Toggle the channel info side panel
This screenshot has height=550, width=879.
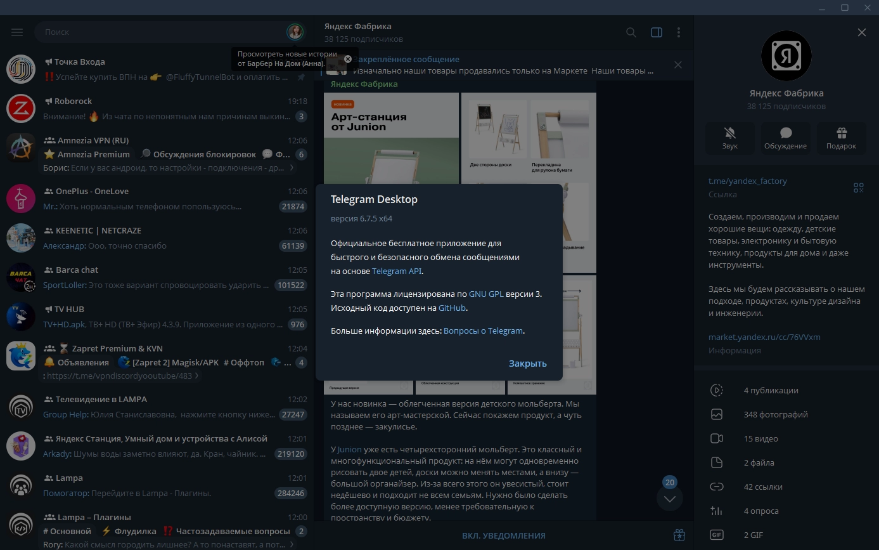657,32
